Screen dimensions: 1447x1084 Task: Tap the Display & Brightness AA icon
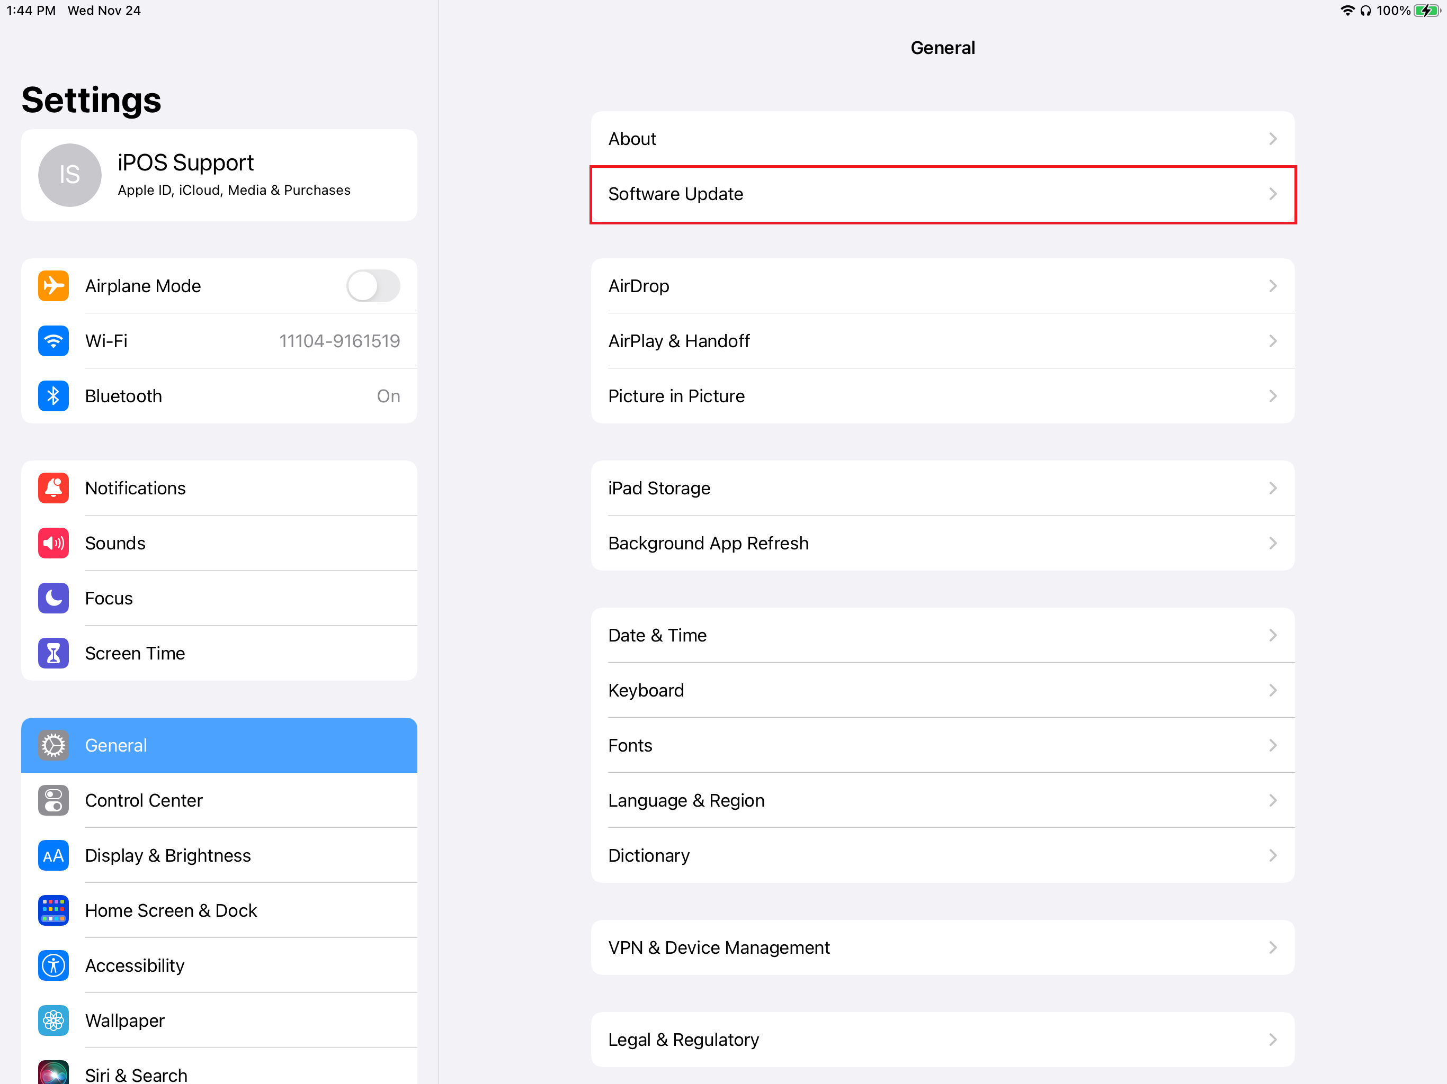coord(53,854)
